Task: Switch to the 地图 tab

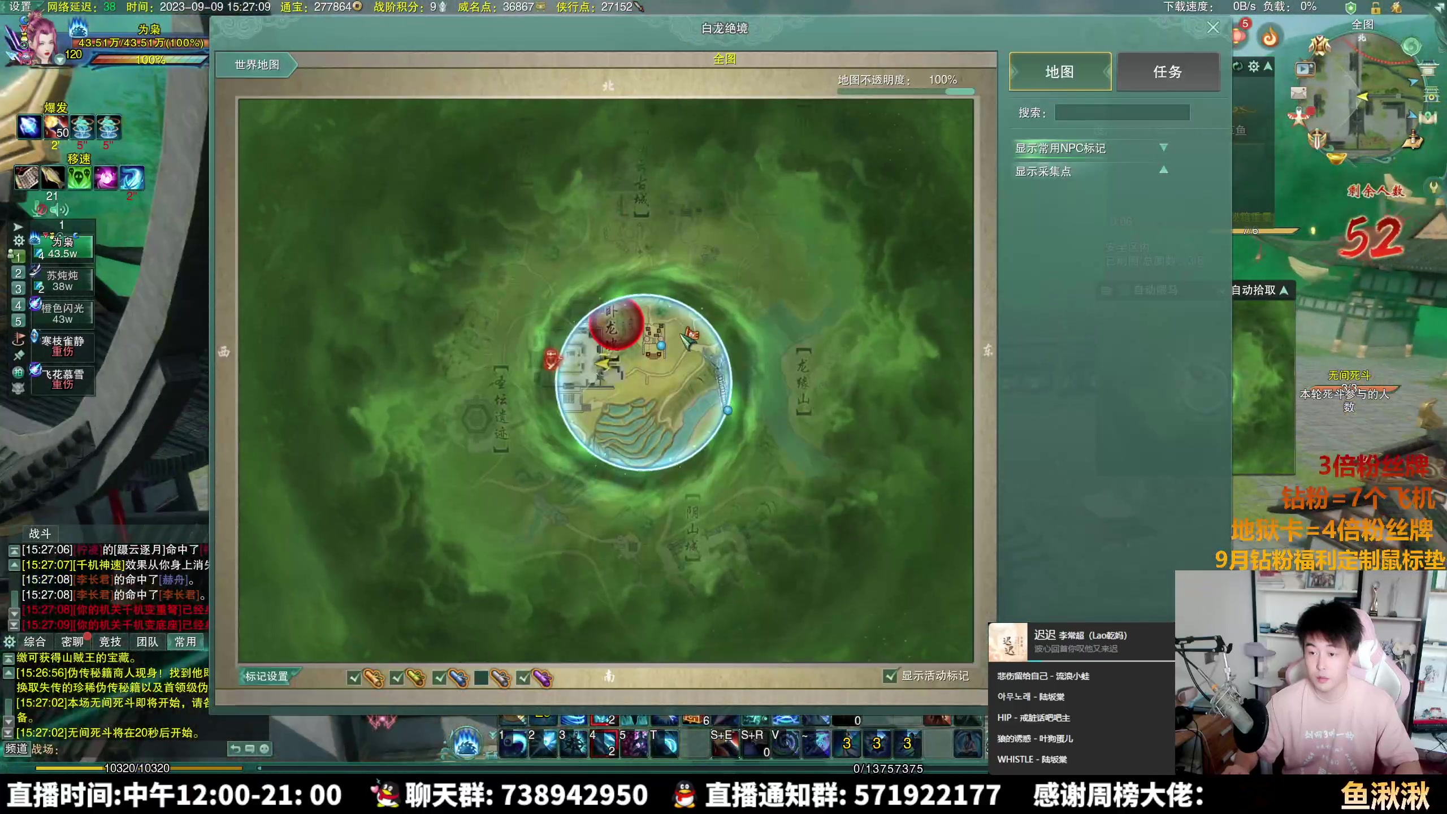Action: (1060, 72)
